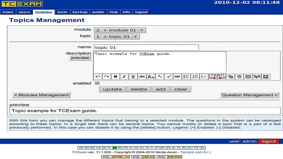Insert an image with the picture icon
283x159 pixels.
pos(266,77)
